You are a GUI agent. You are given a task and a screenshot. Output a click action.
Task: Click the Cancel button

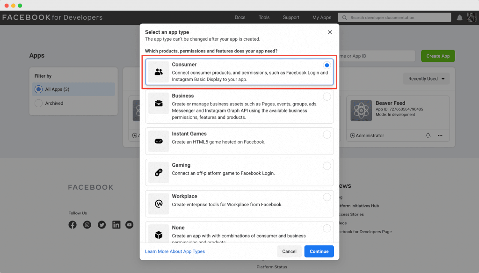[x=289, y=251]
